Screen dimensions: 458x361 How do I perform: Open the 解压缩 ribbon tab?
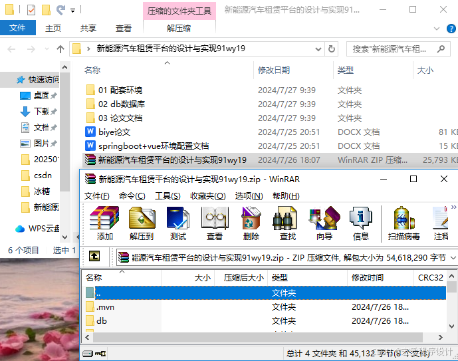click(x=179, y=29)
